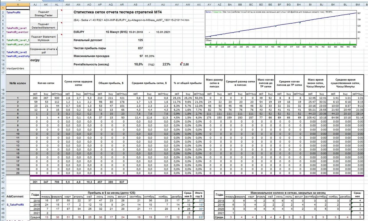Select column header AS

click(135, 5)
